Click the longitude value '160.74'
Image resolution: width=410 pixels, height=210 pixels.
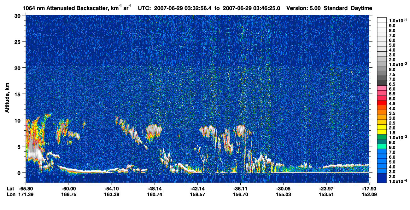pos(154,194)
